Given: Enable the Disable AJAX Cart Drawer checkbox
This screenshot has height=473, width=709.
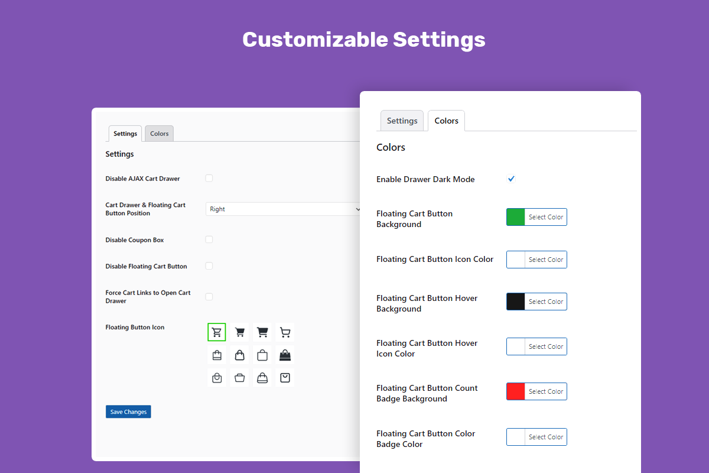Looking at the screenshot, I should pos(209,178).
